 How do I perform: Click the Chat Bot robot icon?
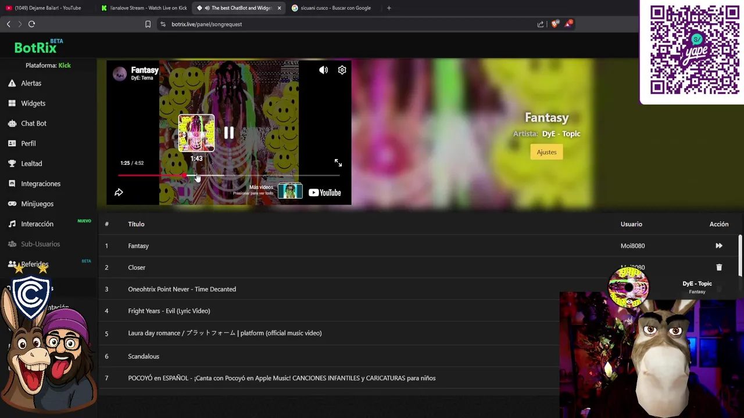pyautogui.click(x=12, y=123)
